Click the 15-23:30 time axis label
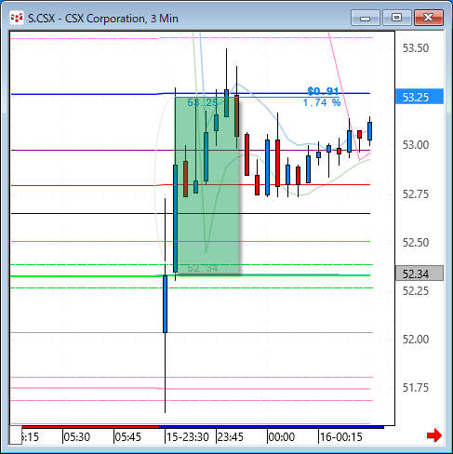 tap(188, 437)
